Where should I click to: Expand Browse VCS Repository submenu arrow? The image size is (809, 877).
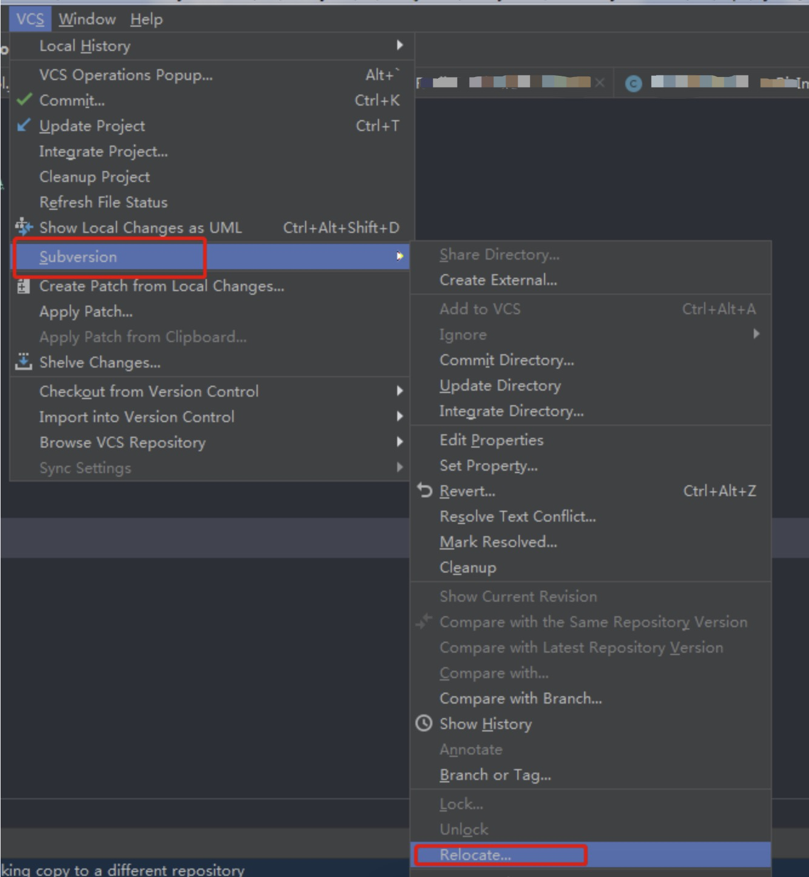coord(400,442)
